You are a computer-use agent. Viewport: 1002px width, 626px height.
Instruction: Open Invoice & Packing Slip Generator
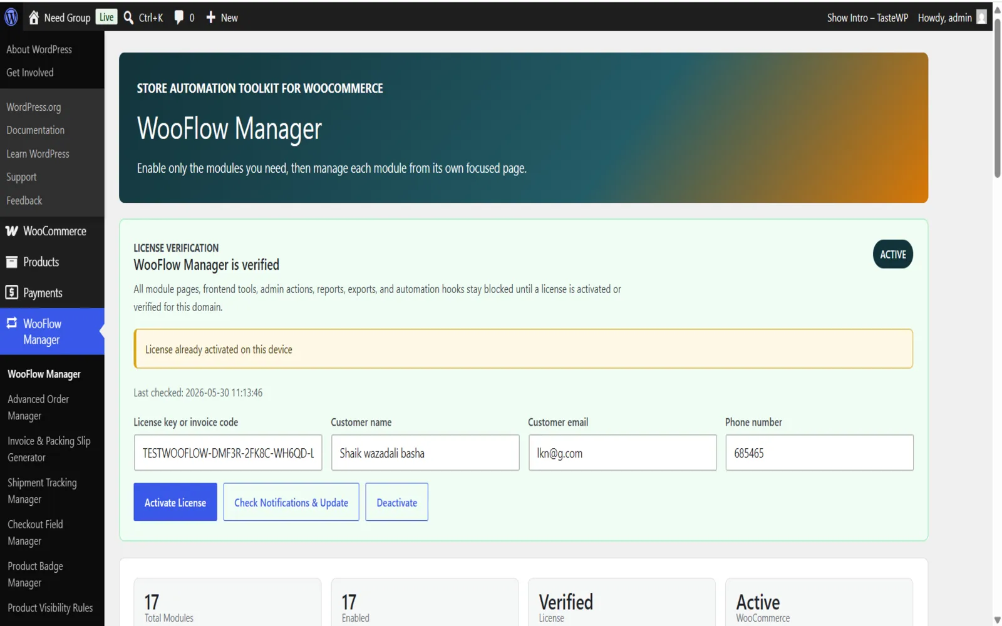coord(49,449)
